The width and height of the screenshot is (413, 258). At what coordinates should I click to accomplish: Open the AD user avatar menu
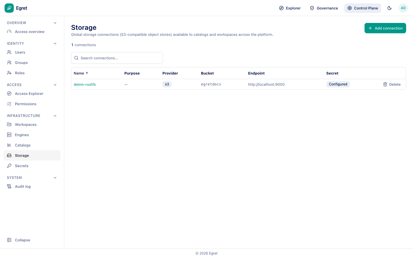[403, 8]
